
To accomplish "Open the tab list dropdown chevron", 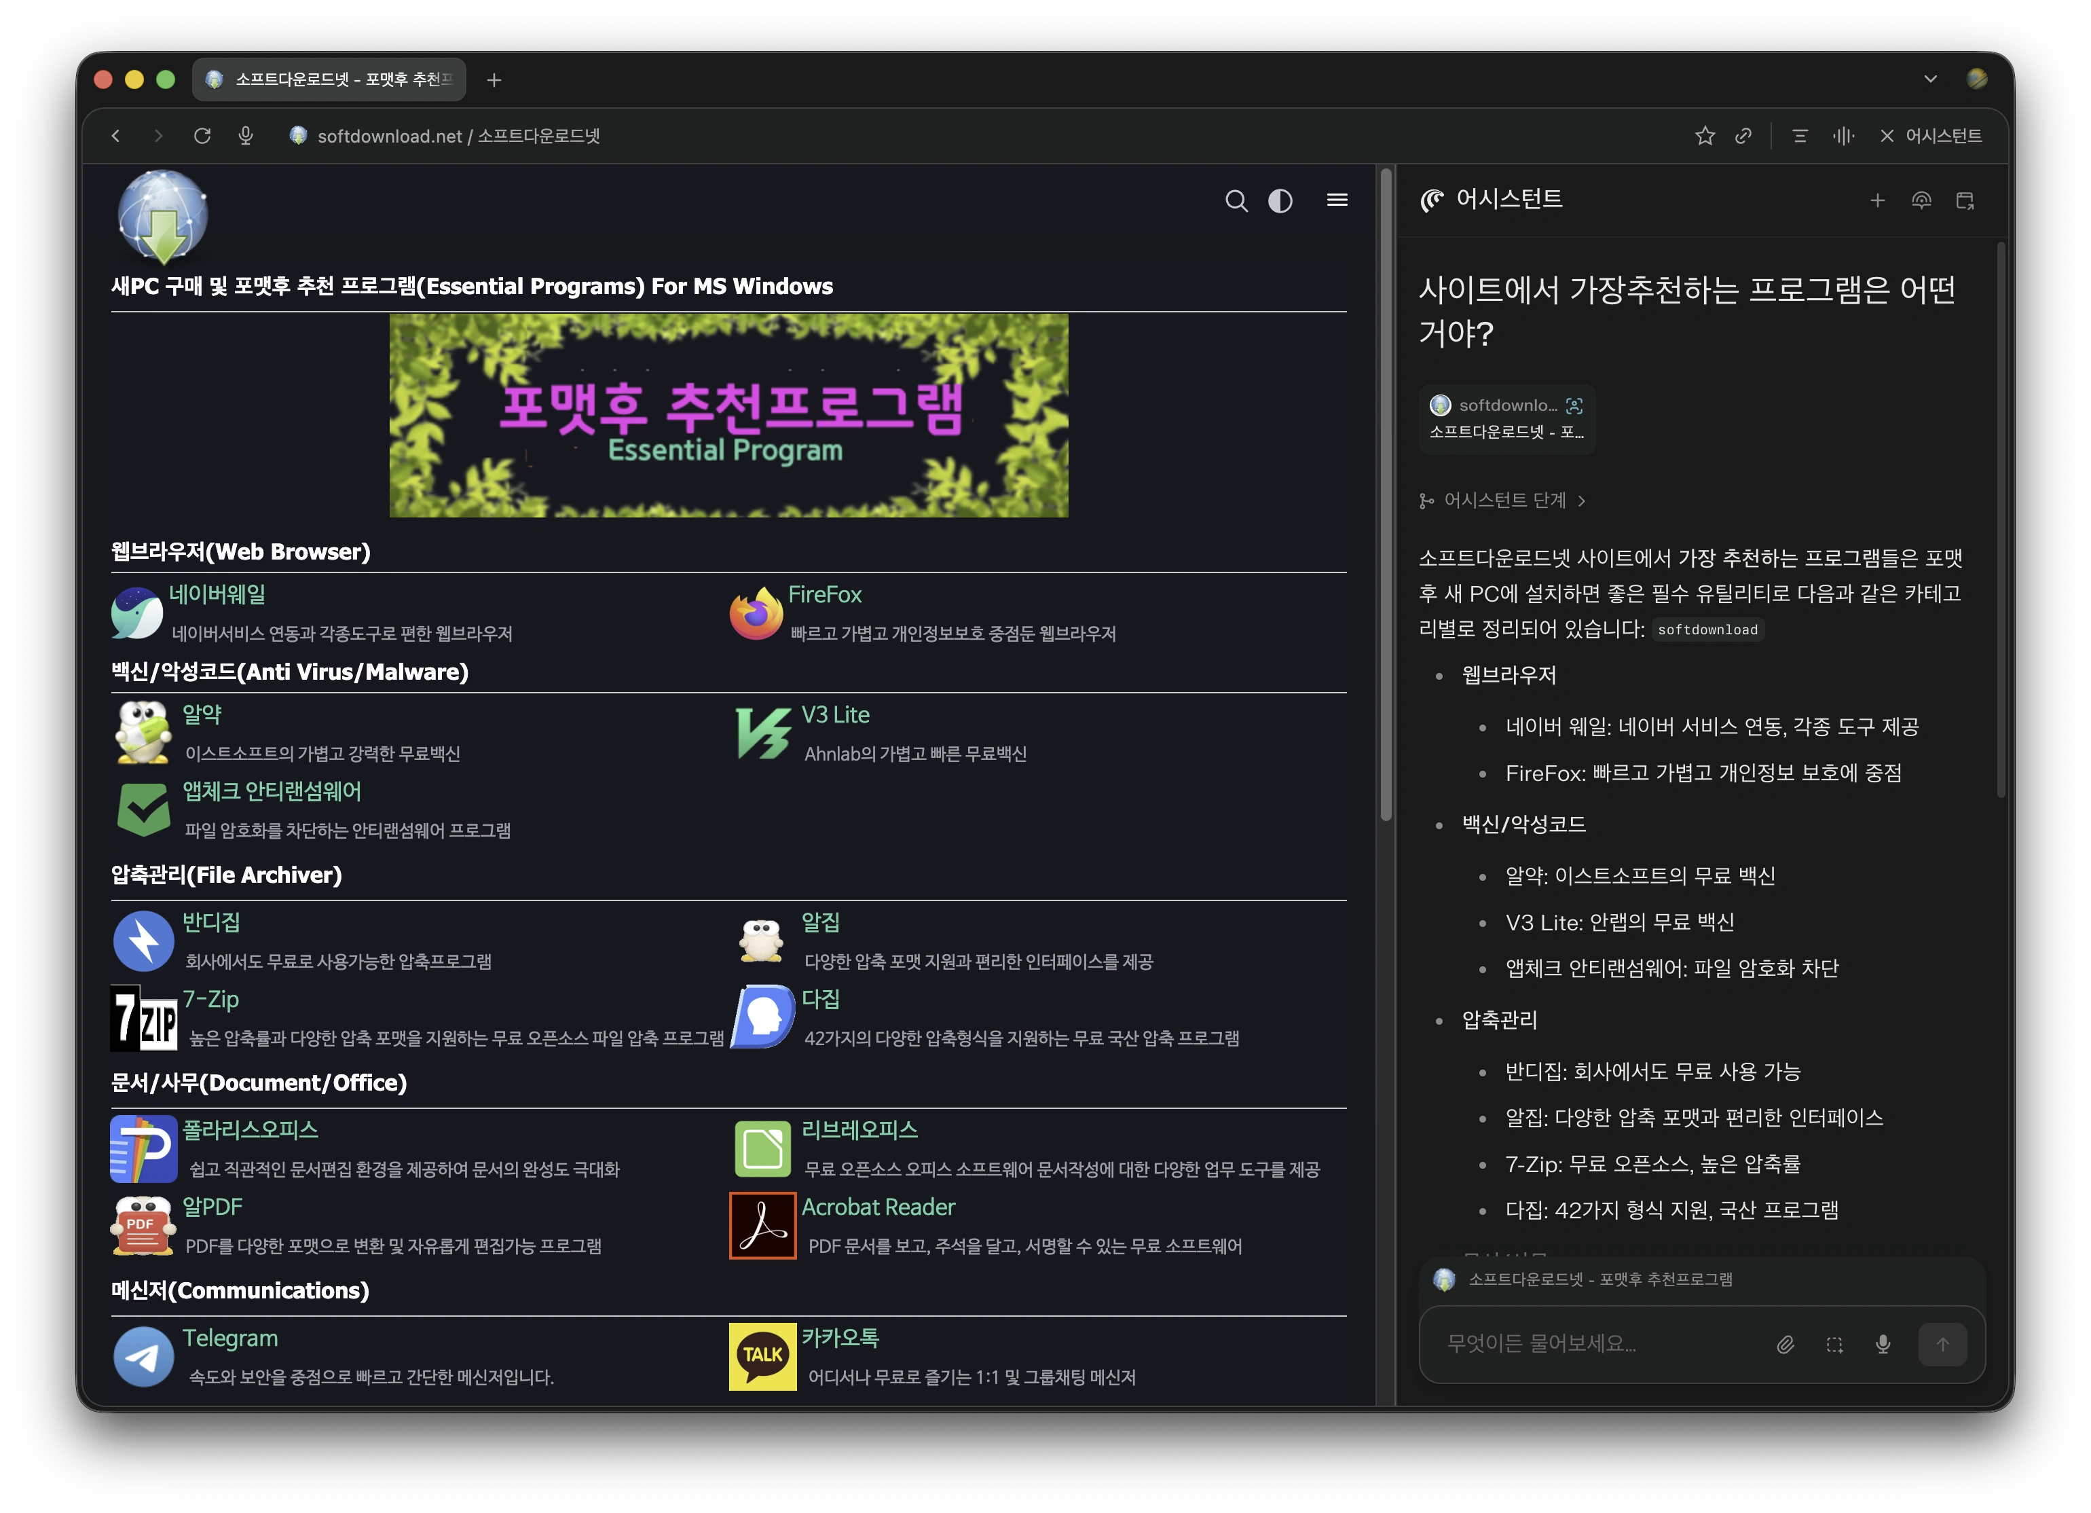I will point(1929,79).
